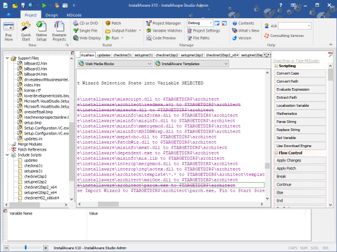Open Consulting Services
Screen dimensions: 337x252
(284, 36)
